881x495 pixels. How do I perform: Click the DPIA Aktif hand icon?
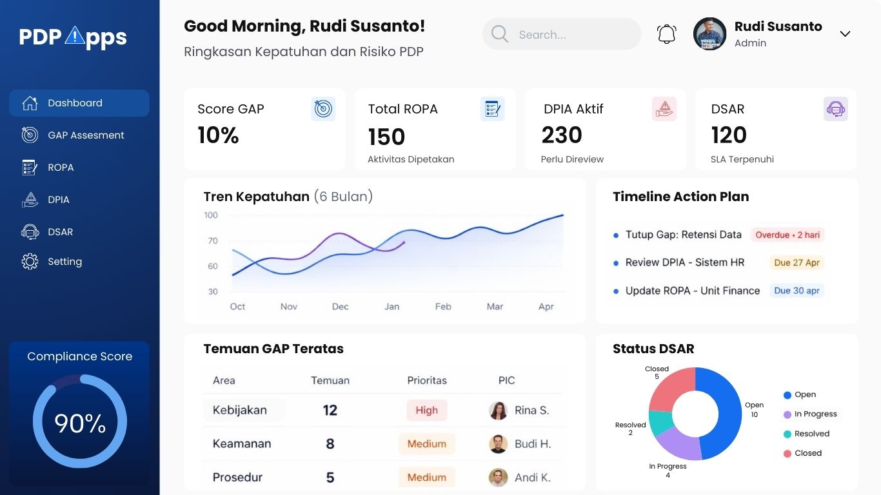(x=663, y=108)
